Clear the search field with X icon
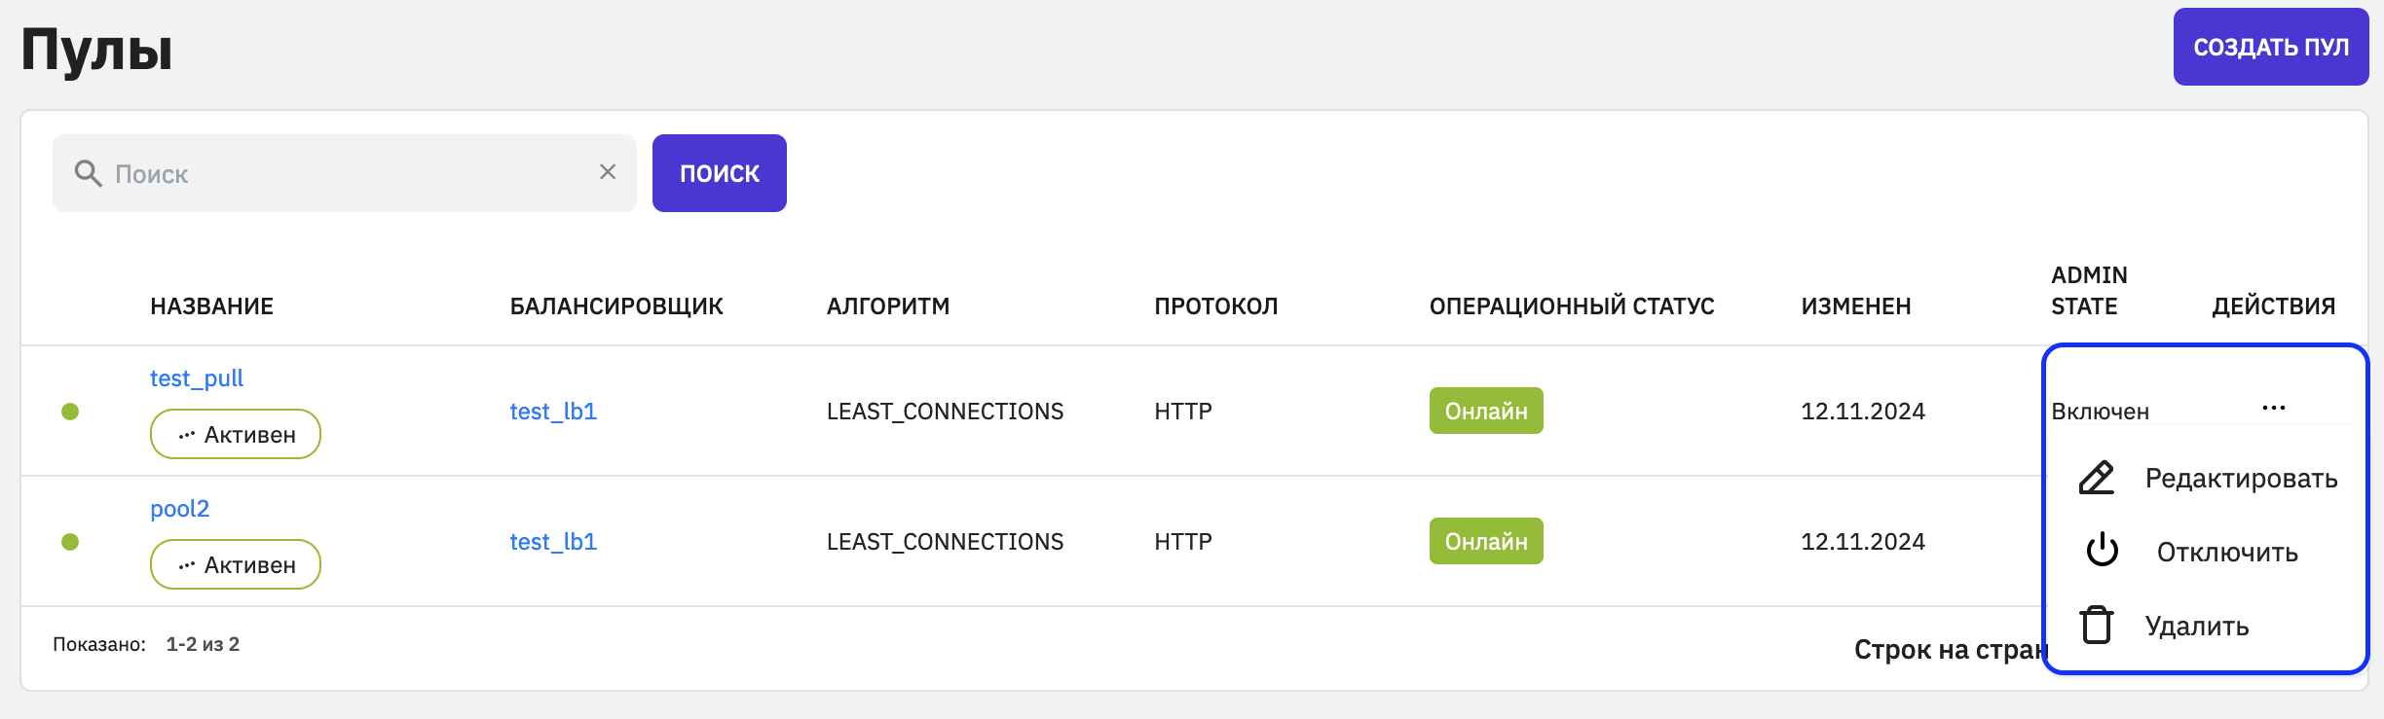 [x=608, y=172]
